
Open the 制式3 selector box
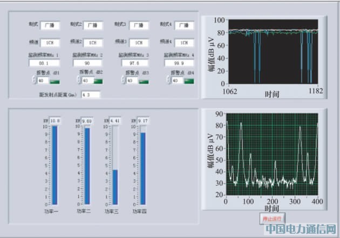139,25
